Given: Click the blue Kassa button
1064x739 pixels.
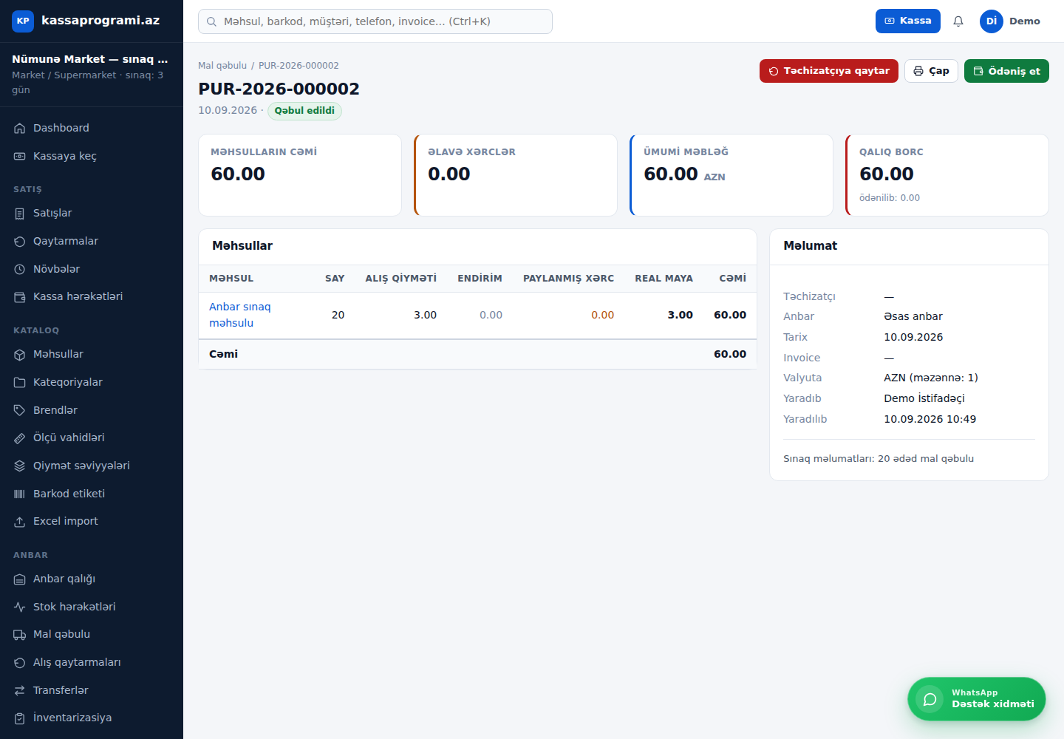Looking at the screenshot, I should pyautogui.click(x=908, y=21).
